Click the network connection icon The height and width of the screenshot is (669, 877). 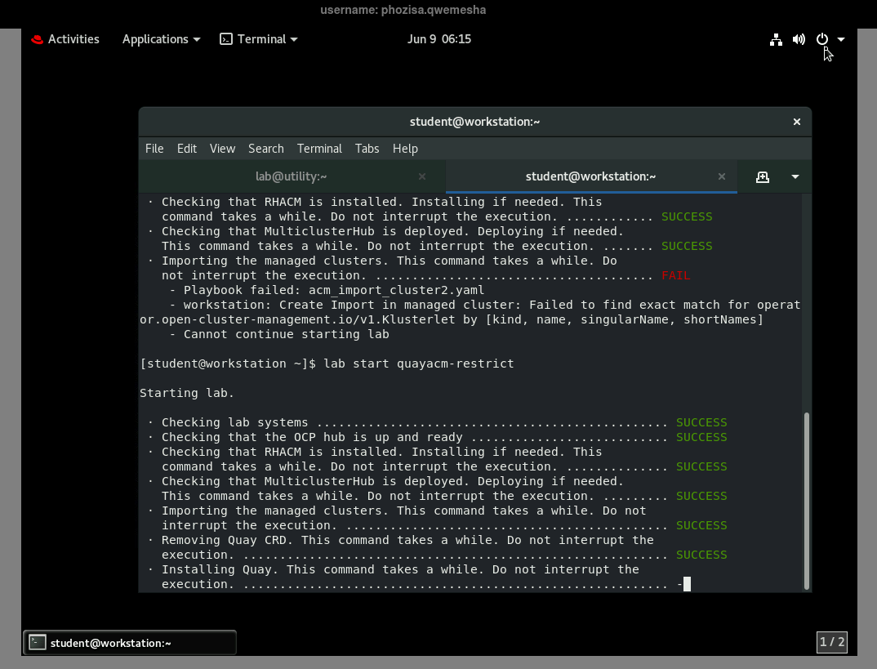(x=776, y=39)
